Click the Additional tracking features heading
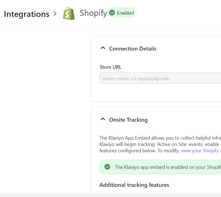Viewport: 221px width, 197px height. point(134,185)
